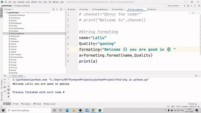Viewport: 201px width, 113px height.
Task: Clear Run output with trash icon
Action: coord(8,96)
